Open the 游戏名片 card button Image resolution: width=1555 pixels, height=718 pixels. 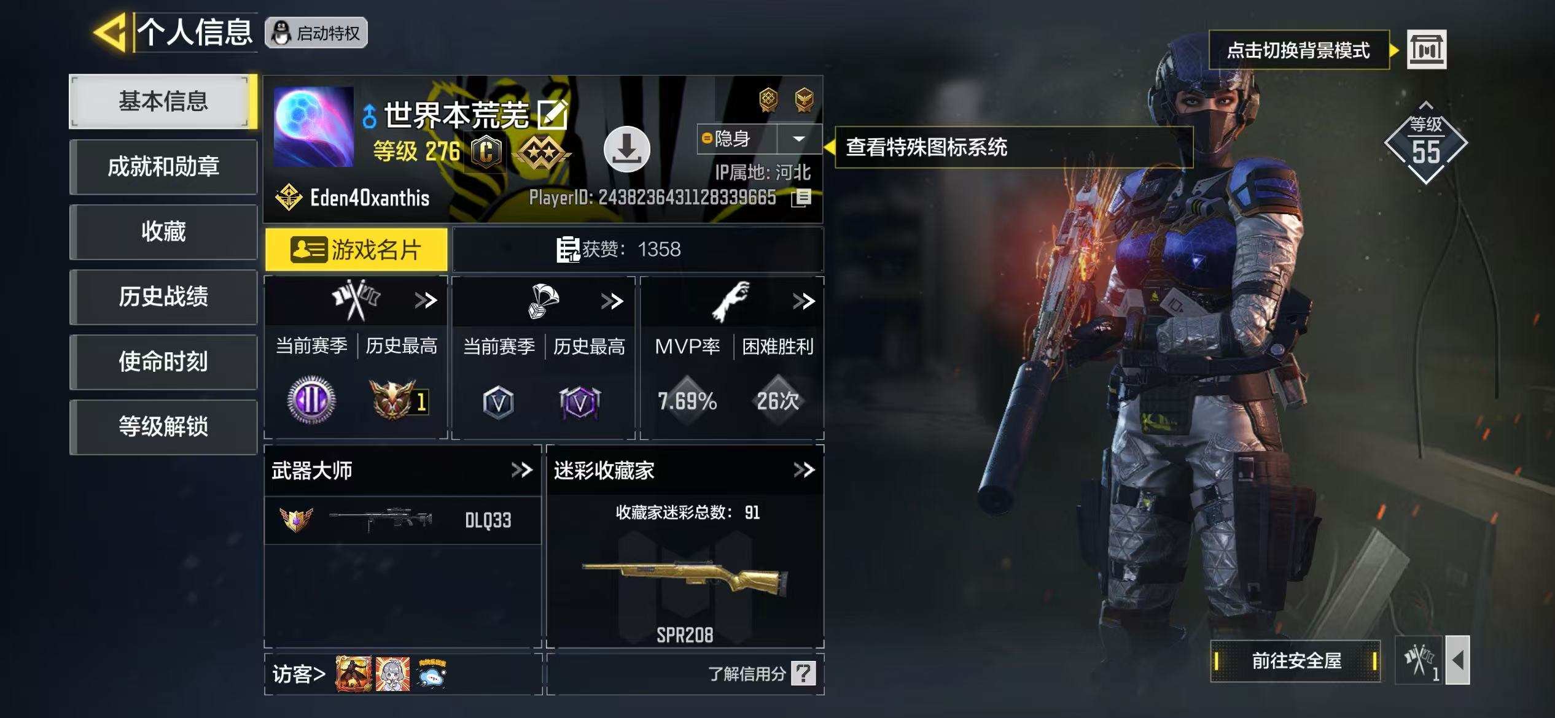(x=356, y=249)
